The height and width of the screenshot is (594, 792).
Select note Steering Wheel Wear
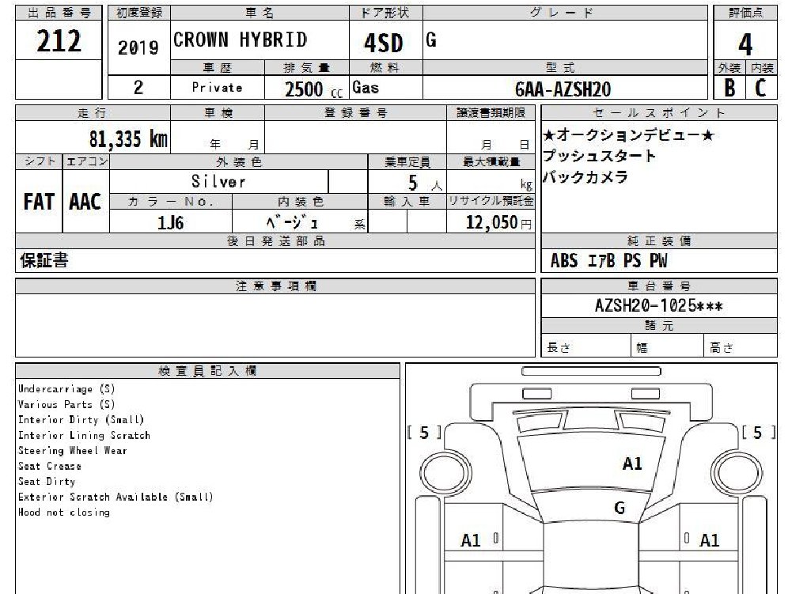click(72, 451)
